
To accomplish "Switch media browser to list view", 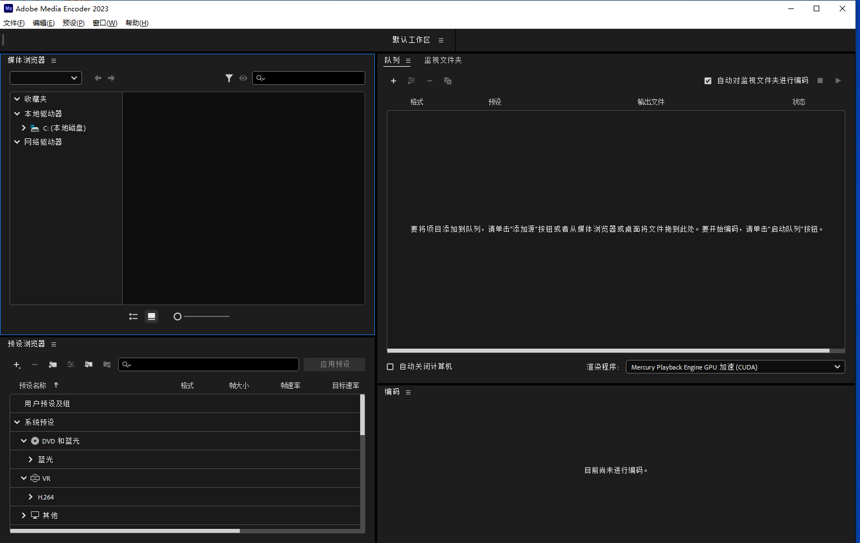I will click(x=133, y=316).
